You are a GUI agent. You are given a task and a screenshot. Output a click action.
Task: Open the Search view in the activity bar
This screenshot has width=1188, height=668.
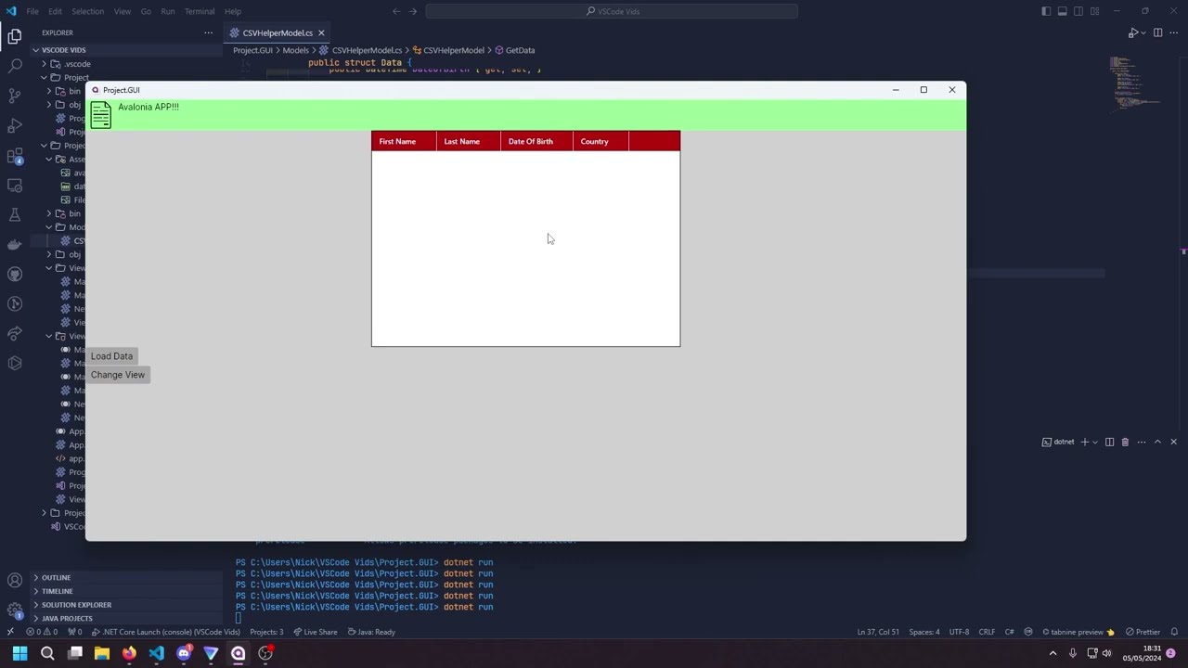click(x=15, y=66)
